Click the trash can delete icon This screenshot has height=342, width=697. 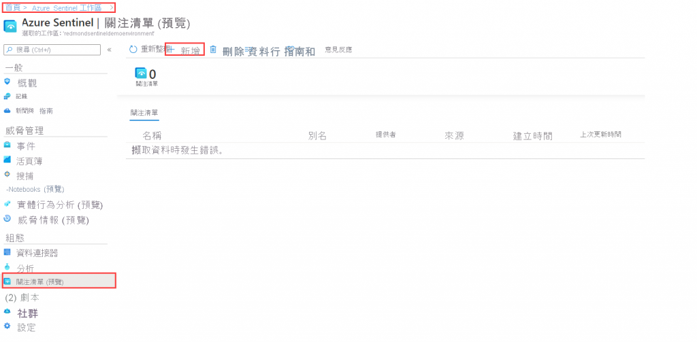coord(213,50)
